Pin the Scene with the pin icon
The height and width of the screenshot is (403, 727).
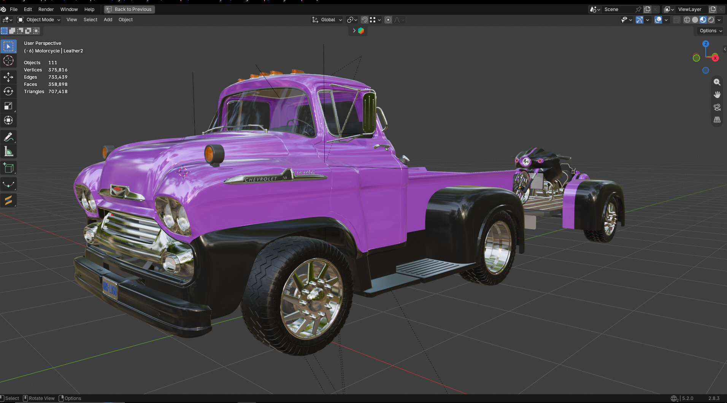coord(638,9)
